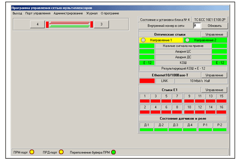This screenshot has width=243, height=164.
Task: Open Управление for Ethernet10/100Base-T
Action: click(214, 75)
